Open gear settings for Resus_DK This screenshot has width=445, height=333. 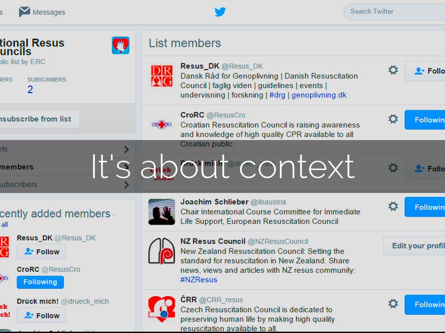pyautogui.click(x=393, y=70)
